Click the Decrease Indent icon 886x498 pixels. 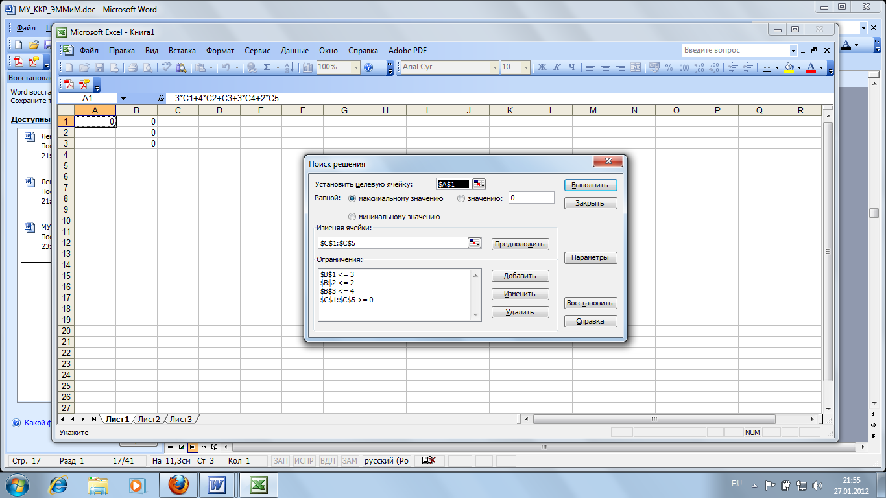(734, 67)
